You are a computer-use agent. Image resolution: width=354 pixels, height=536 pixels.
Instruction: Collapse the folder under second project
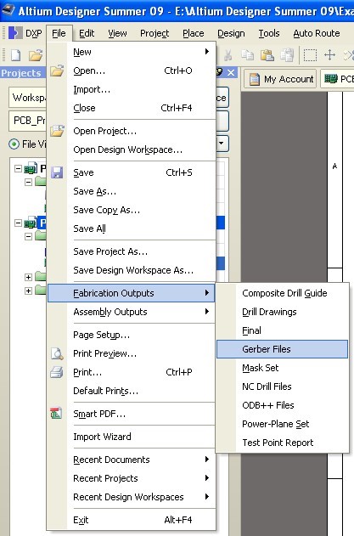point(29,236)
